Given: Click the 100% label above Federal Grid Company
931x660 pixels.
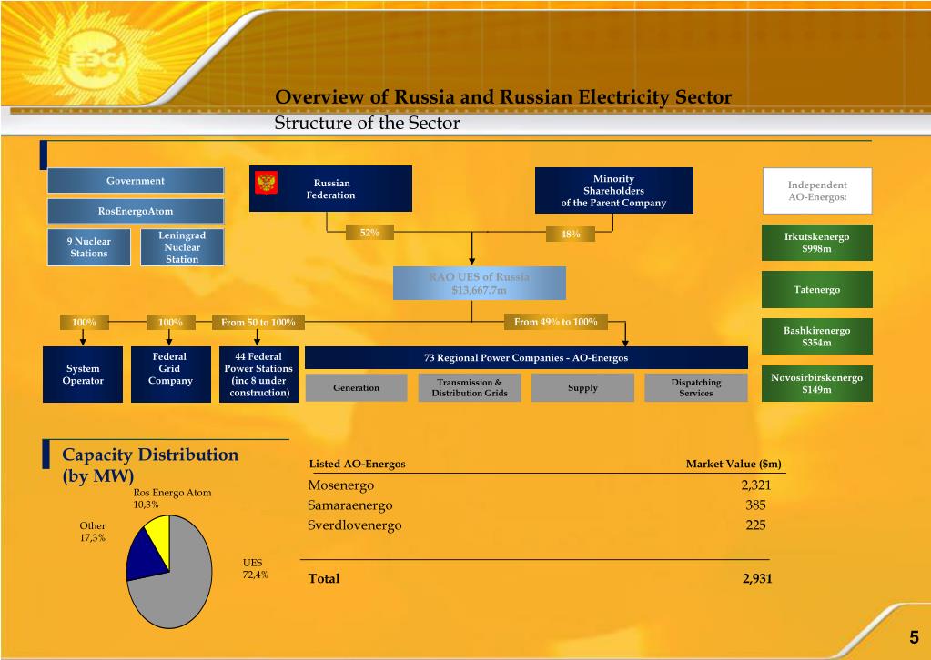Looking at the screenshot, I should [170, 322].
